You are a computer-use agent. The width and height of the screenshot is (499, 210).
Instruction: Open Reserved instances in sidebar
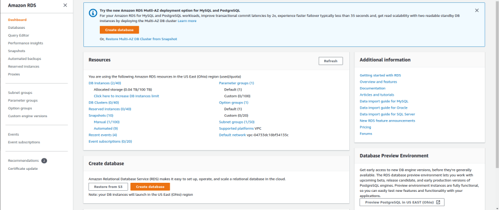click(x=24, y=66)
